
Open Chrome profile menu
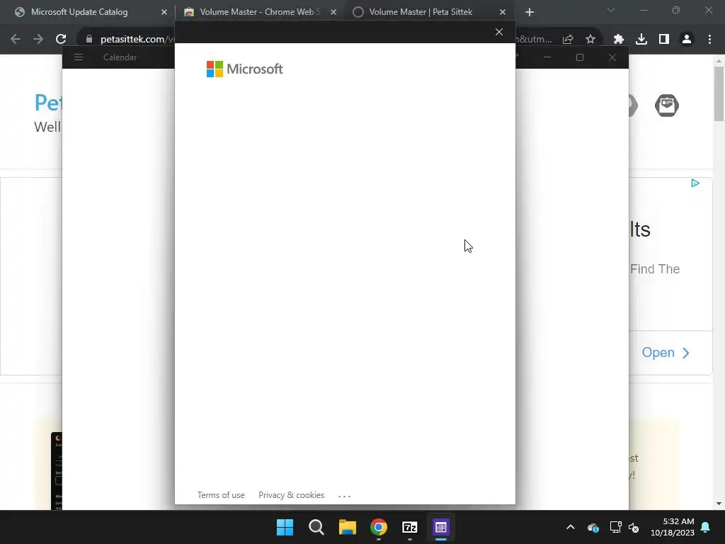click(x=687, y=40)
